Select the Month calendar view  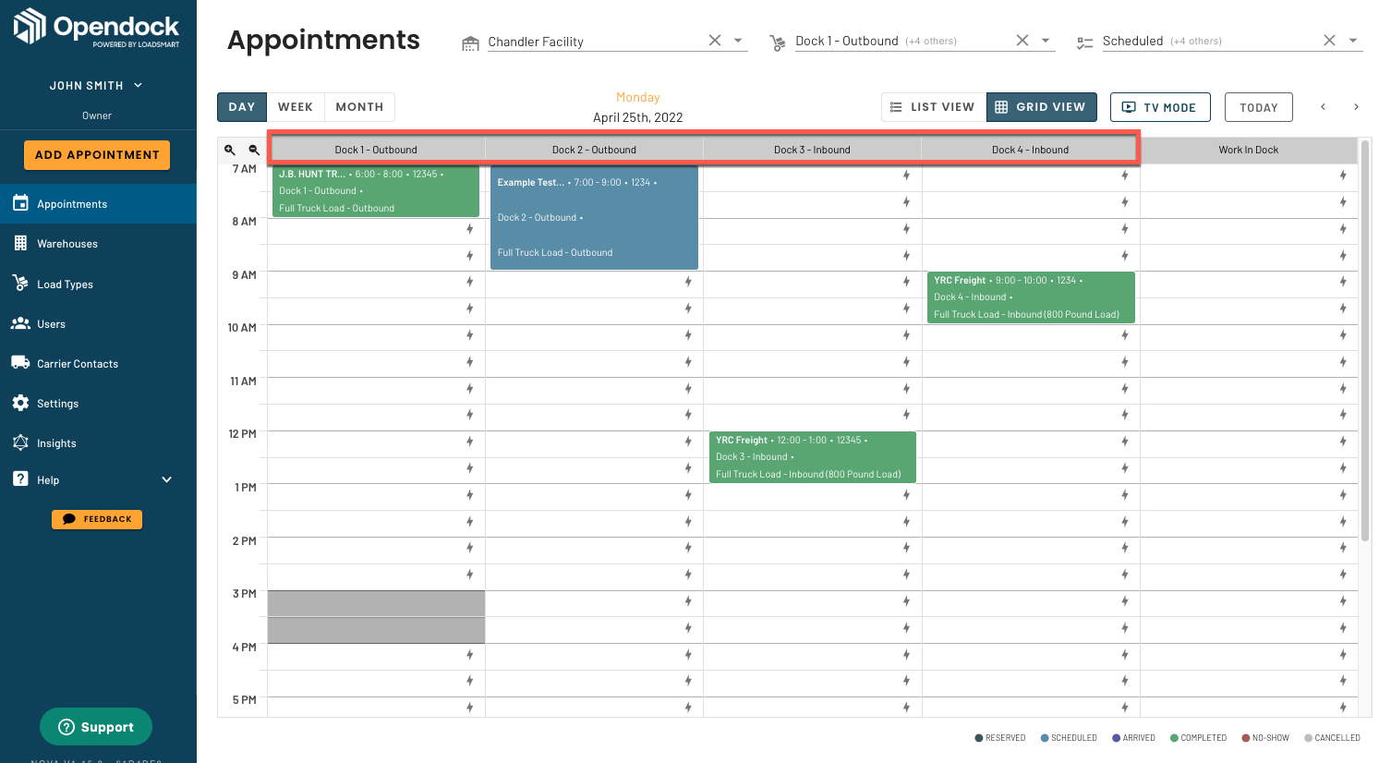359,106
